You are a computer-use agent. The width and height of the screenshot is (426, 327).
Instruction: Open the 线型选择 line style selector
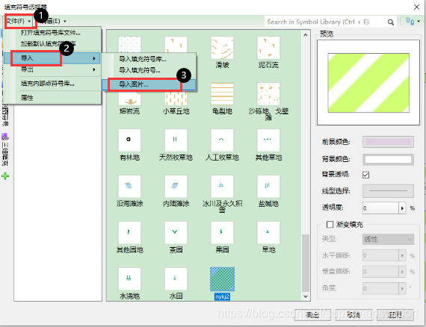(388, 191)
